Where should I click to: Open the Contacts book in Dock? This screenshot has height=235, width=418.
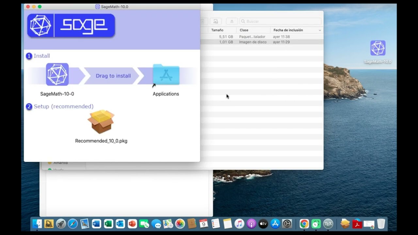(x=192, y=224)
